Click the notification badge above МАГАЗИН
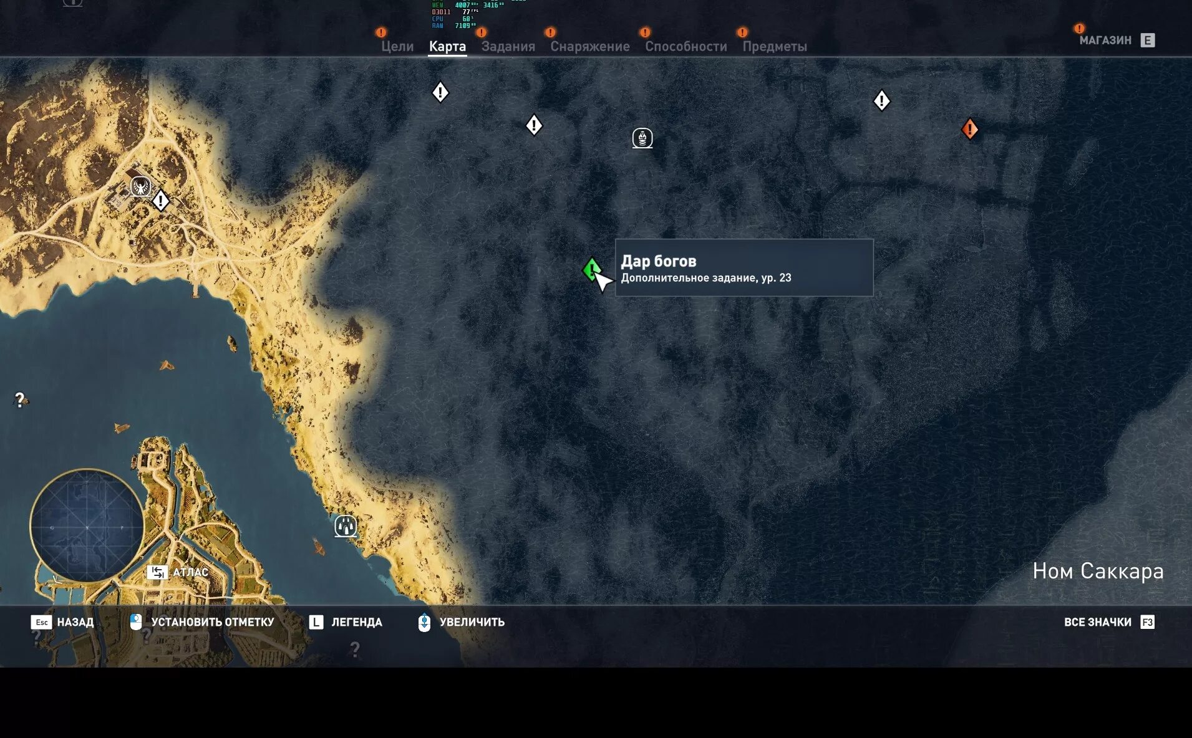1192x738 pixels. [x=1079, y=28]
